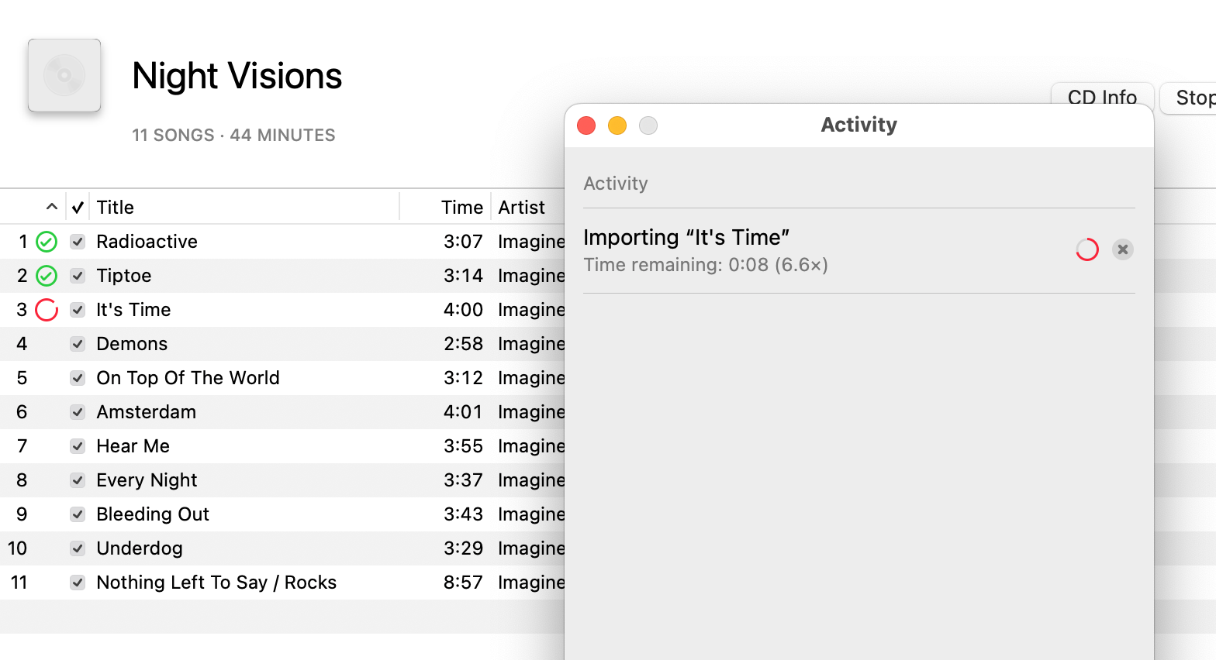
Task: Click the 3:37 time of Every Night
Action: (463, 480)
